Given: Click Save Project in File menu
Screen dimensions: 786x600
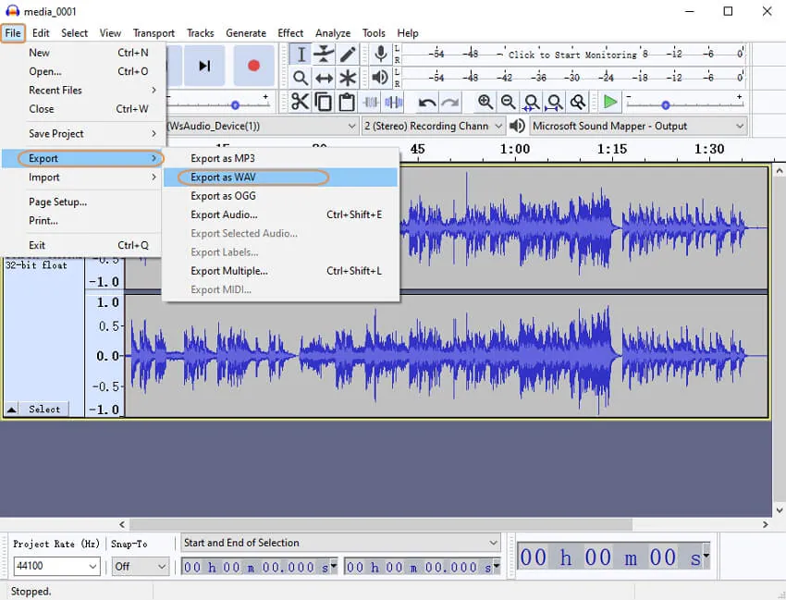Looking at the screenshot, I should 56,134.
